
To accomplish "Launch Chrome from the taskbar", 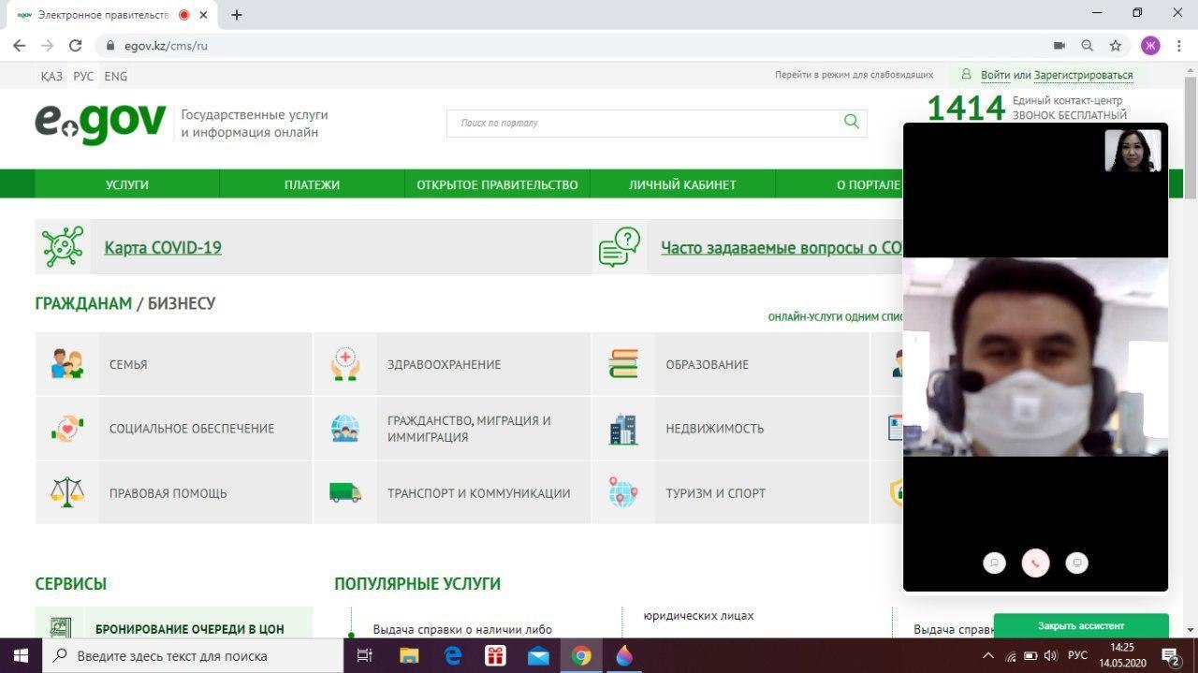I will pyautogui.click(x=582, y=655).
